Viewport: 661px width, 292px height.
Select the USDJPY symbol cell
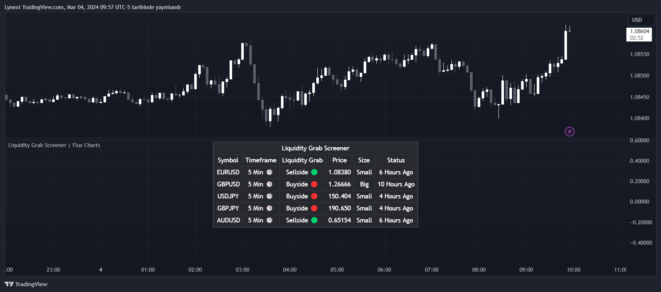pos(228,196)
